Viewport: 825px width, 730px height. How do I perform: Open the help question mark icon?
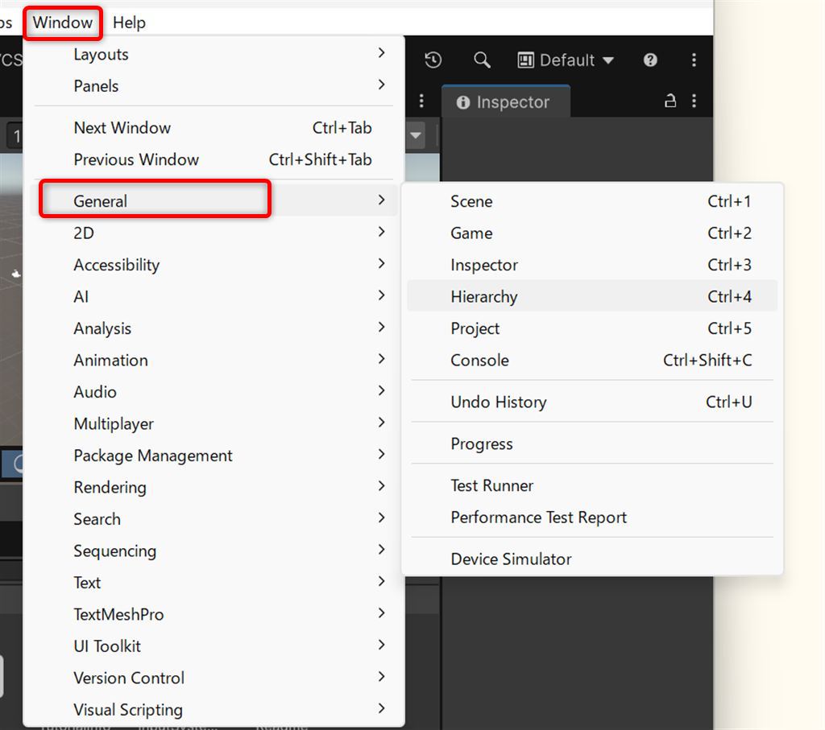[650, 60]
